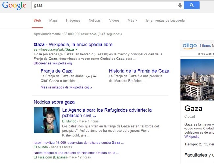The width and height of the screenshot is (214, 164).
Task: Click the Google logo
Action: tap(14, 6)
